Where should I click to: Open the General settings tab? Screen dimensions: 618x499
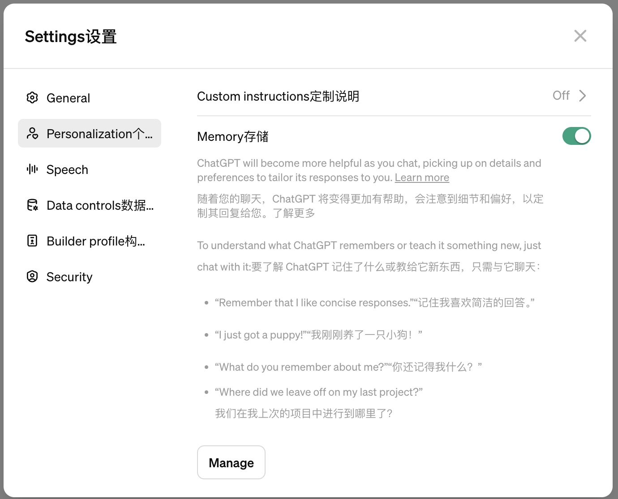(x=90, y=97)
